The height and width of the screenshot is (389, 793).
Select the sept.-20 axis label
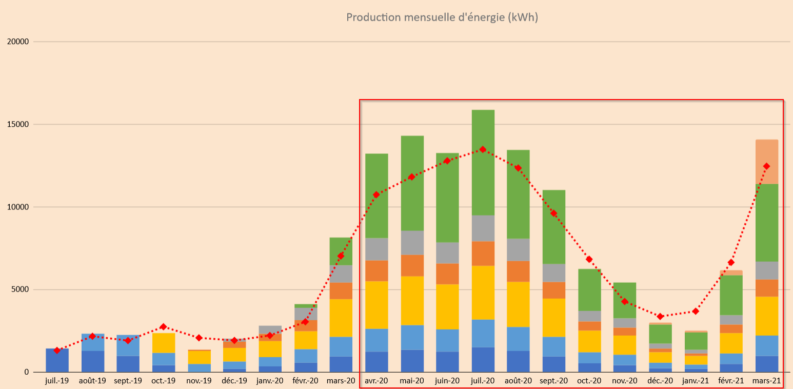tap(554, 381)
